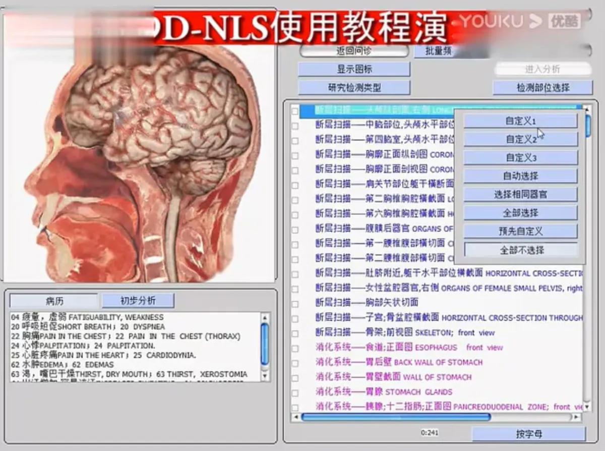Tick the 胸廓正面剖视图 checkbox
This screenshot has width=605, height=451.
[x=295, y=170]
